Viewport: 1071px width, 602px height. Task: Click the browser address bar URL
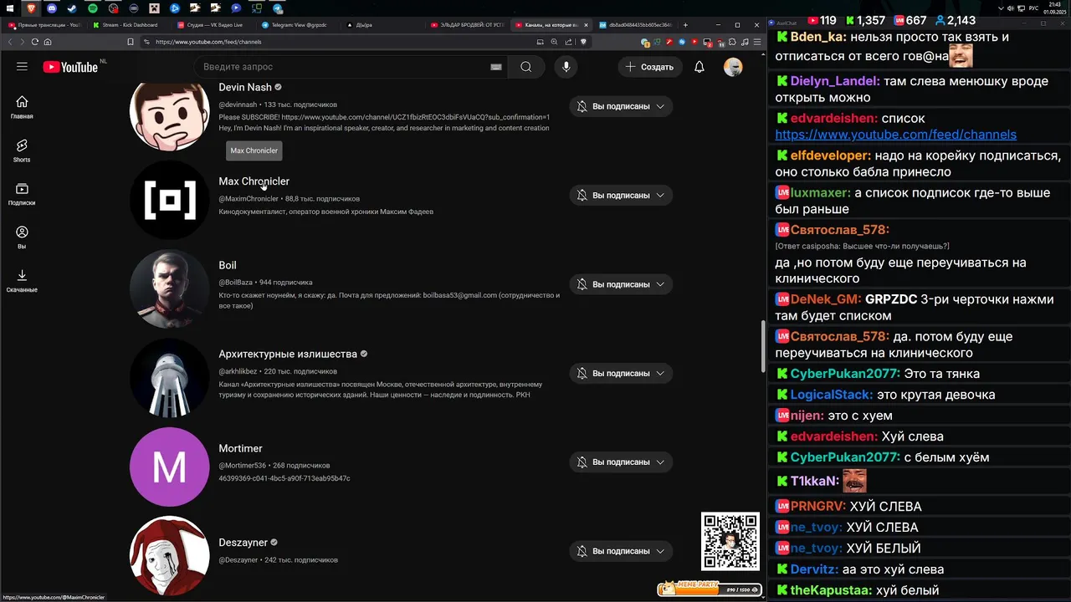pos(208,42)
